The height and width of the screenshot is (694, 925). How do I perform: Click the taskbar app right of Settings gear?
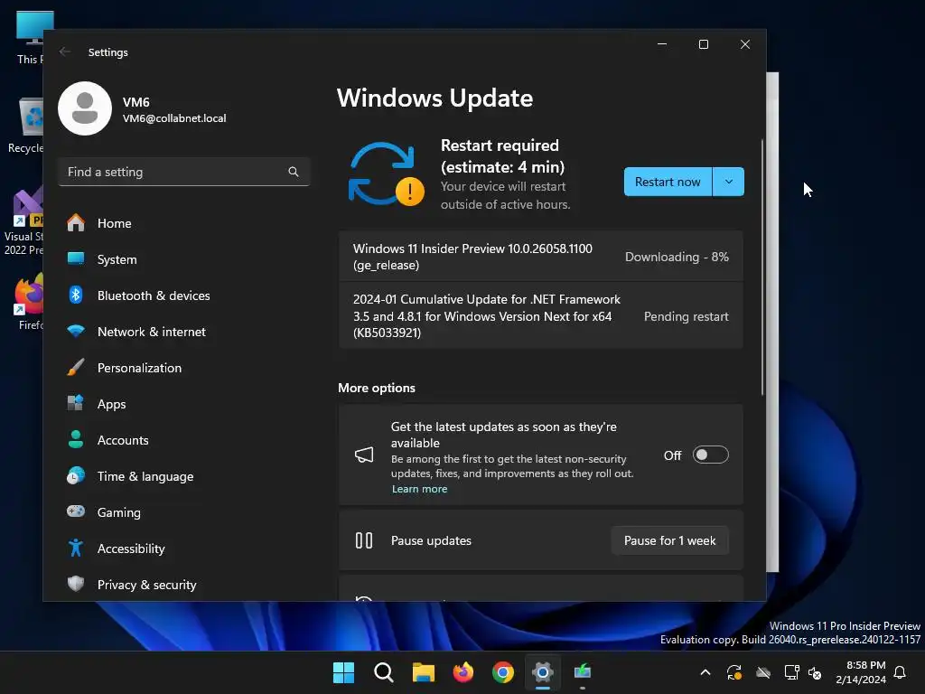click(583, 672)
